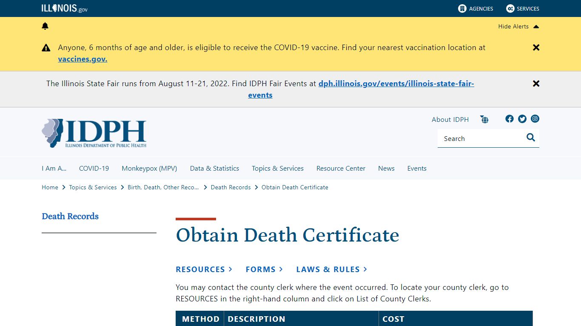This screenshot has height=326, width=581.
Task: Open IDPH Twitter page icon
Action: click(x=522, y=119)
